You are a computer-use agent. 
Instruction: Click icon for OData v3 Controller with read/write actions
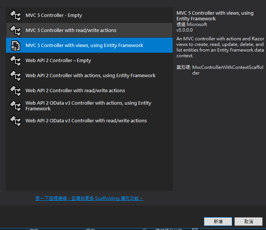coord(15,121)
